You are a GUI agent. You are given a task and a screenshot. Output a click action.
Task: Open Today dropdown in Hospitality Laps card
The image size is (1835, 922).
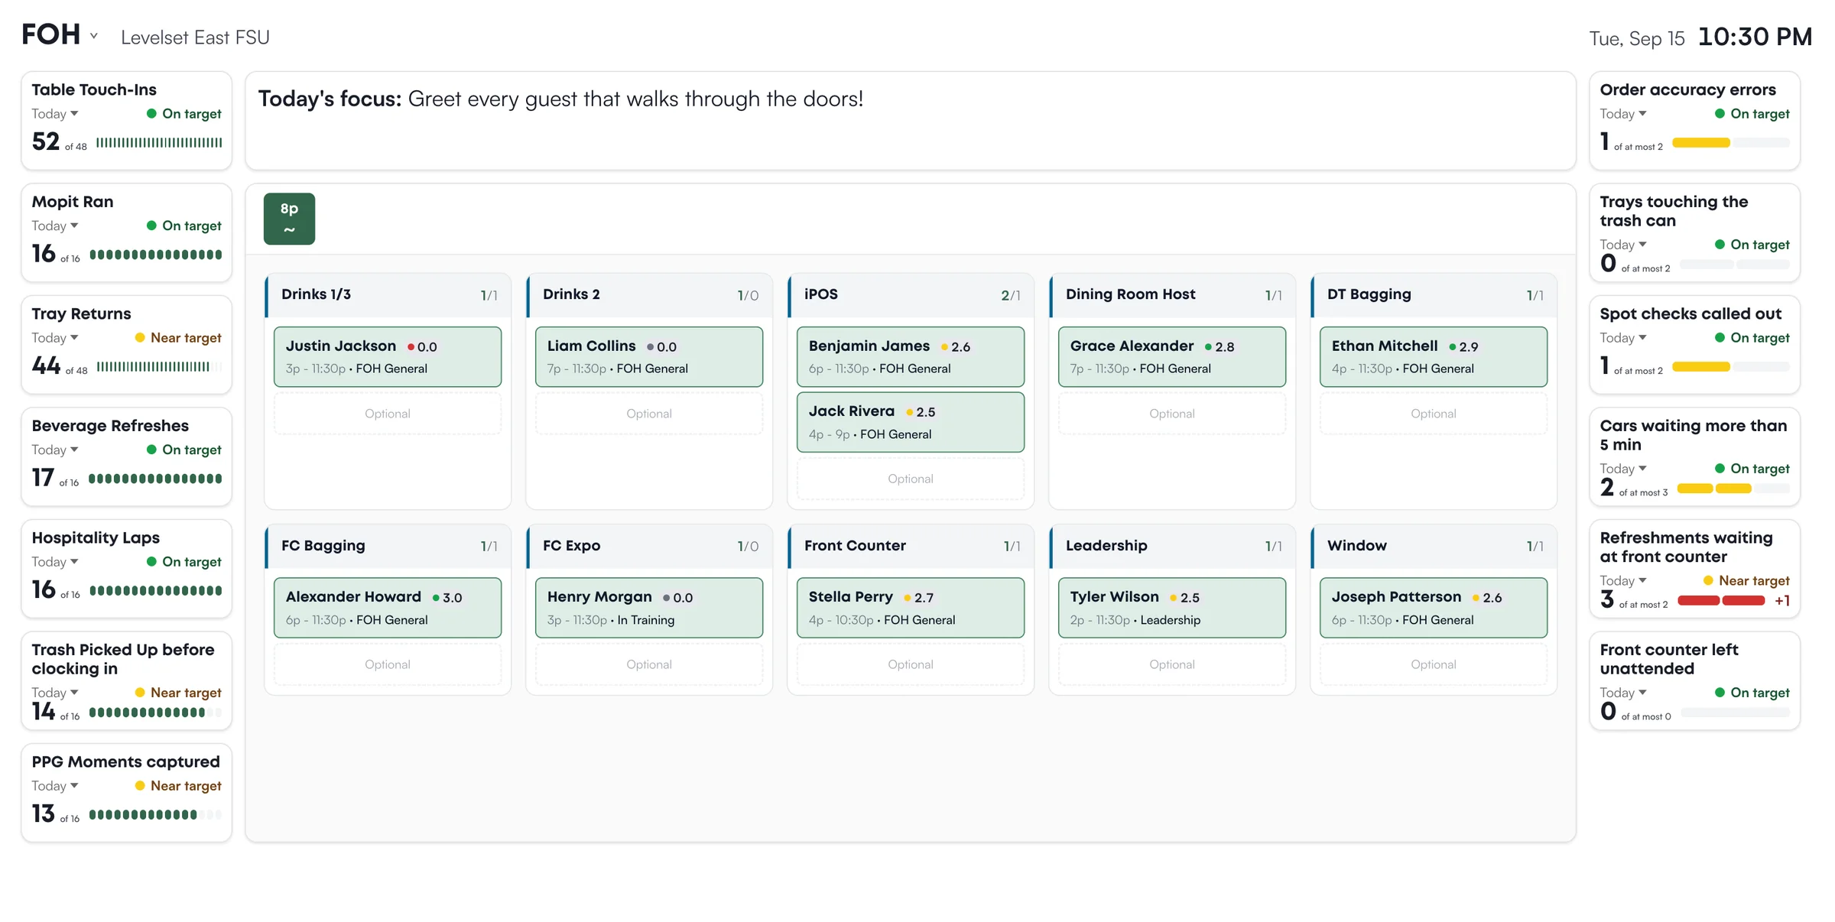point(55,562)
